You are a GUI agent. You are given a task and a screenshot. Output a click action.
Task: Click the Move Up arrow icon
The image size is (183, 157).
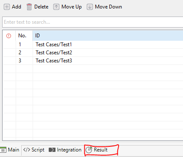(x=56, y=7)
